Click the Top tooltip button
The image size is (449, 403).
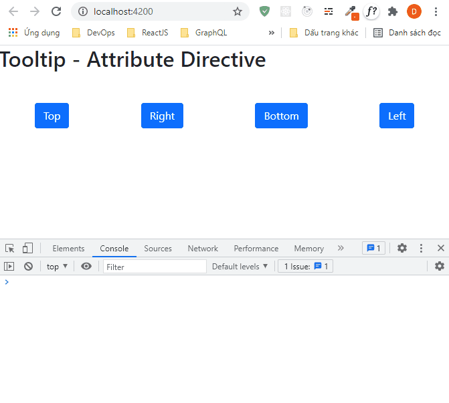click(x=52, y=116)
